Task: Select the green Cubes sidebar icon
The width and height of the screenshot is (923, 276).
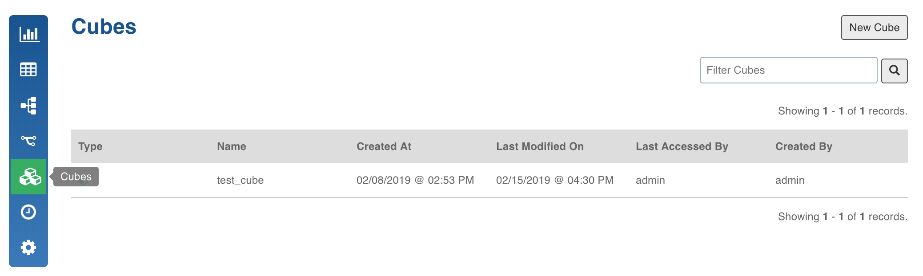Action: click(x=28, y=177)
